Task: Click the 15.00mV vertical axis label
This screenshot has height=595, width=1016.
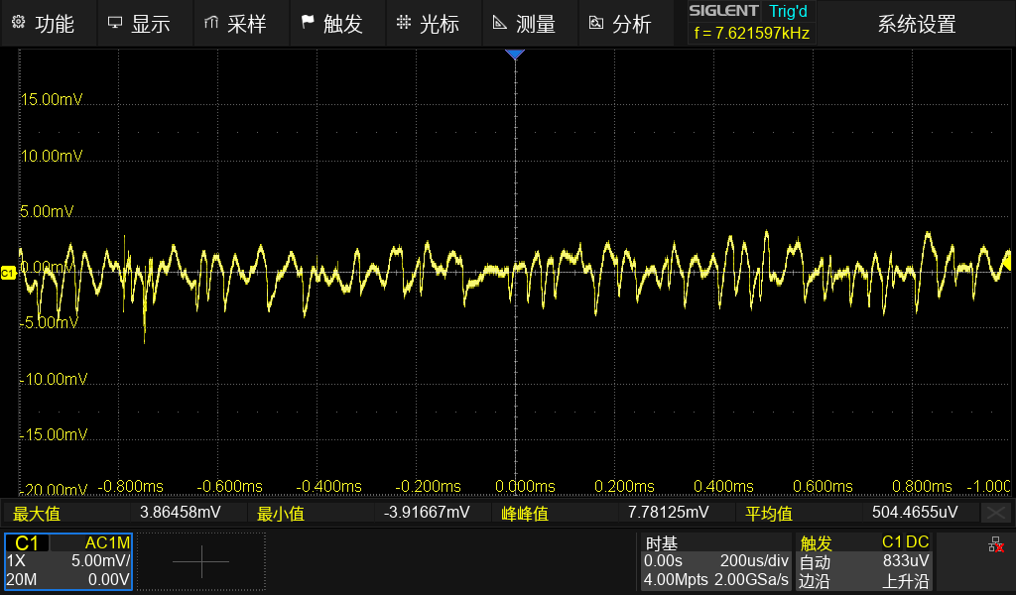Action: click(x=52, y=100)
